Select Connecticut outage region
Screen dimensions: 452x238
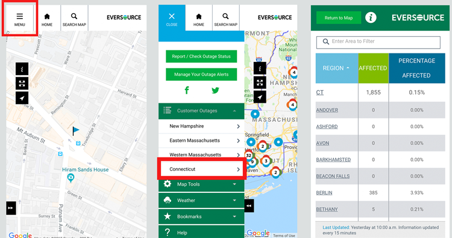click(x=201, y=169)
